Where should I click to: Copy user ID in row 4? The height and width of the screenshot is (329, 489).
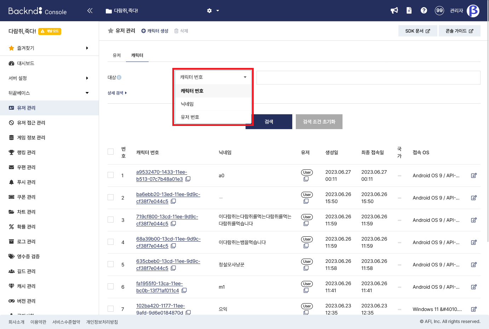pyautogui.click(x=306, y=246)
